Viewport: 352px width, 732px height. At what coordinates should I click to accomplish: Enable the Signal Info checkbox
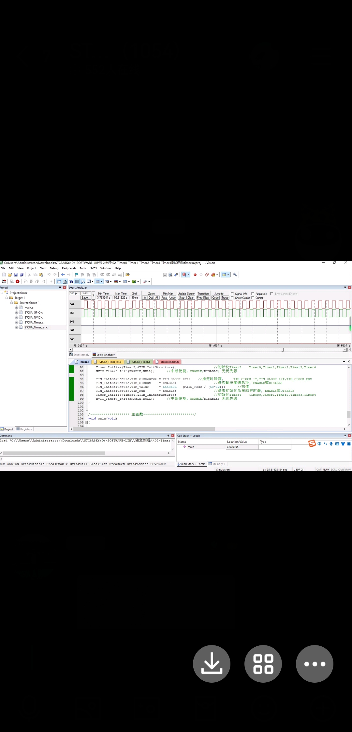232,294
